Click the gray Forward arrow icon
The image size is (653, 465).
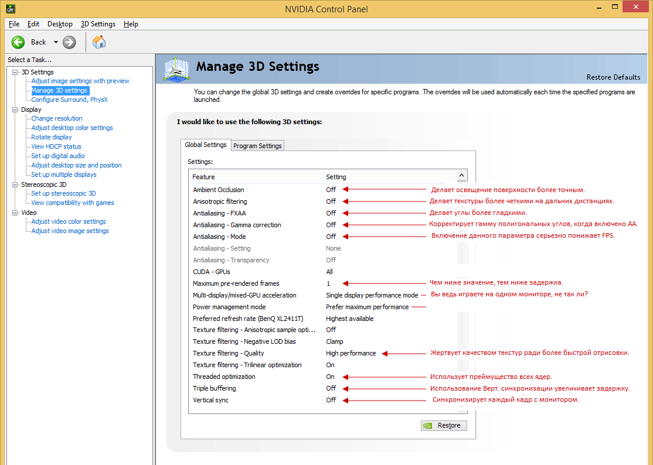[x=69, y=42]
